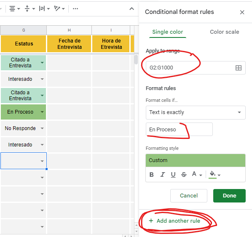
Task: Open the Text is exactly condition dropdown
Action: 196,112
